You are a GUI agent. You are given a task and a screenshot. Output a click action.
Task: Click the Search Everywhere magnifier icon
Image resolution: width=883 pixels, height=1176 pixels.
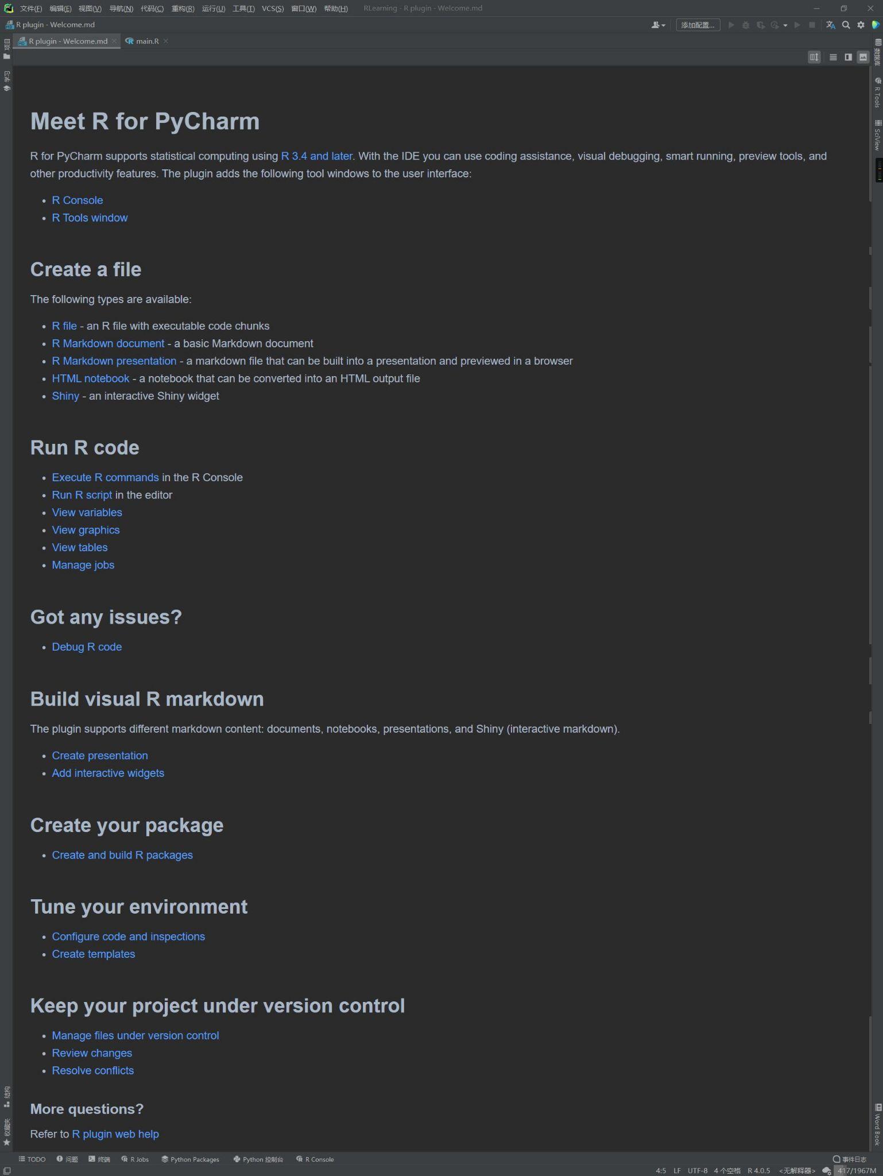pyautogui.click(x=846, y=25)
